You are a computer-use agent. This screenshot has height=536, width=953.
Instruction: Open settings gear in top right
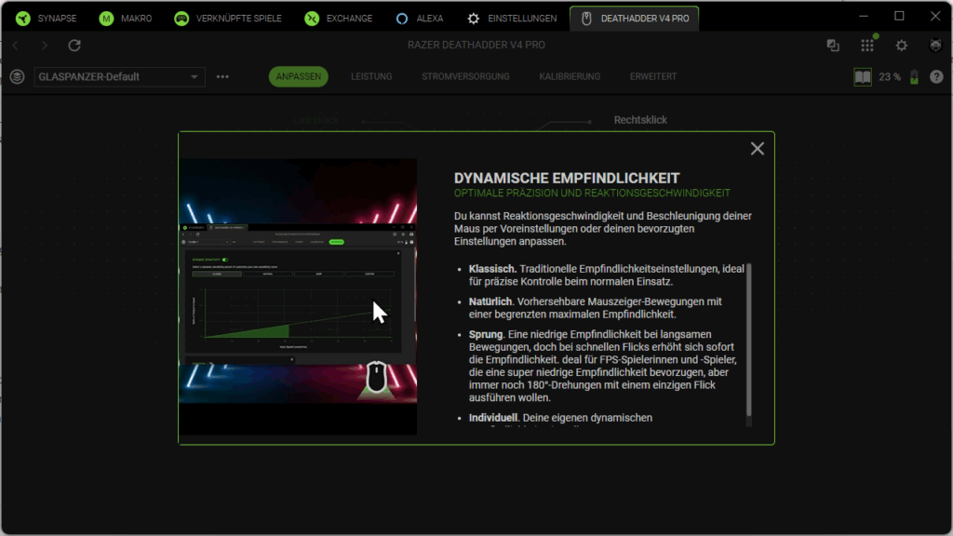[901, 45]
